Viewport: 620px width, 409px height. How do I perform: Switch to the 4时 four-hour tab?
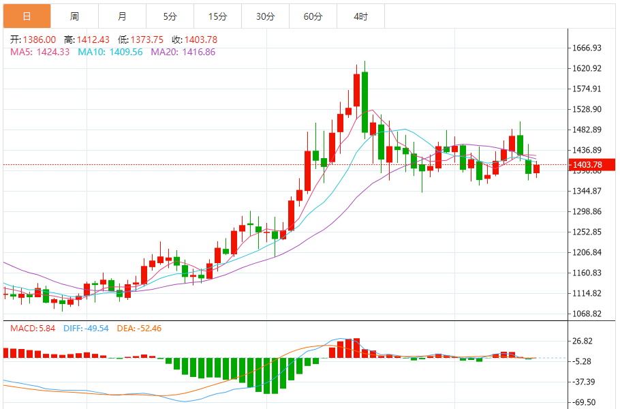pos(360,16)
